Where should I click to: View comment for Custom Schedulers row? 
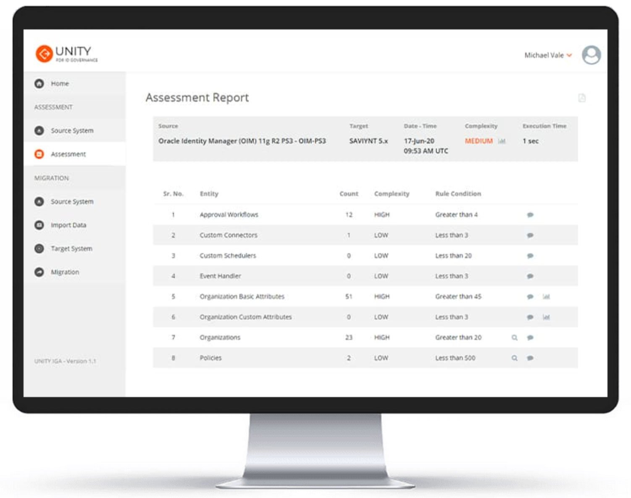tap(530, 256)
